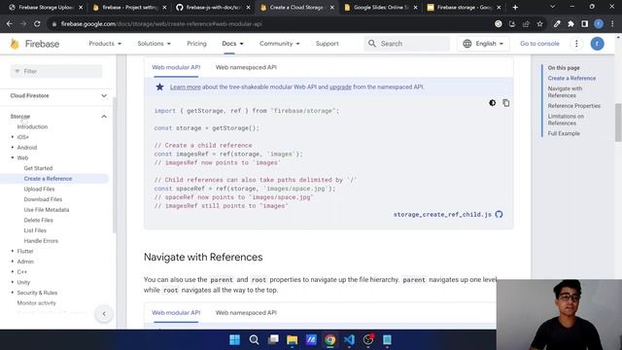Viewport: 622px width, 350px height.
Task: Open Get Started in sidebar
Action: [x=38, y=168]
